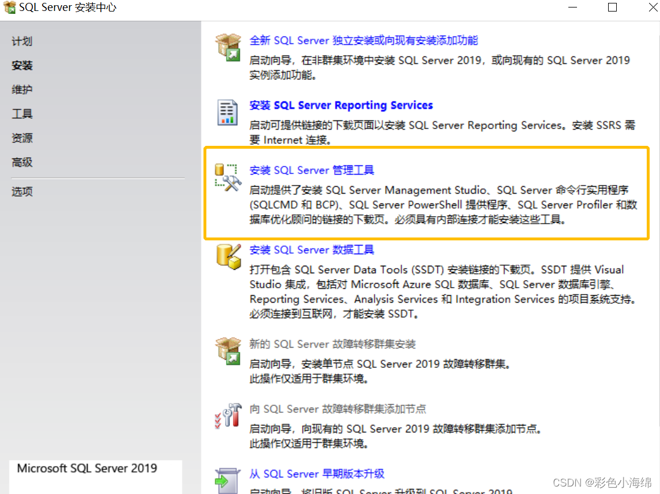Click the management tools hammer-and-wrench icon

coord(228,178)
